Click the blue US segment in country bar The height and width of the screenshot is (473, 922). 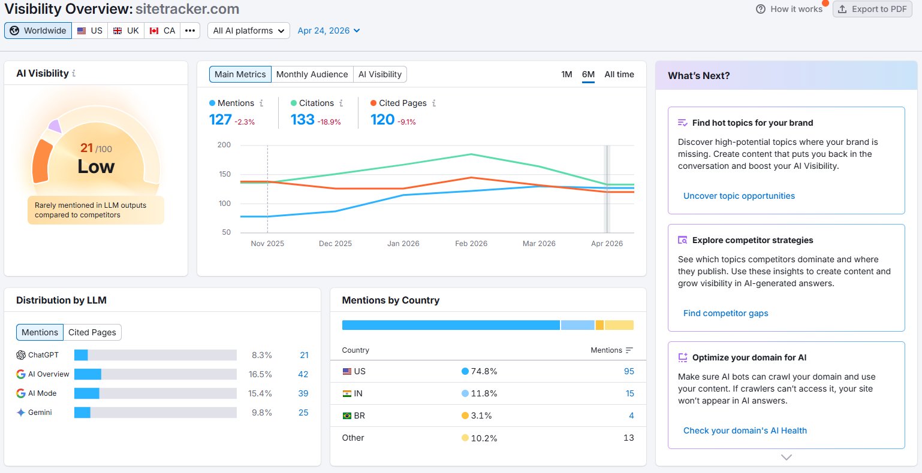pyautogui.click(x=451, y=325)
